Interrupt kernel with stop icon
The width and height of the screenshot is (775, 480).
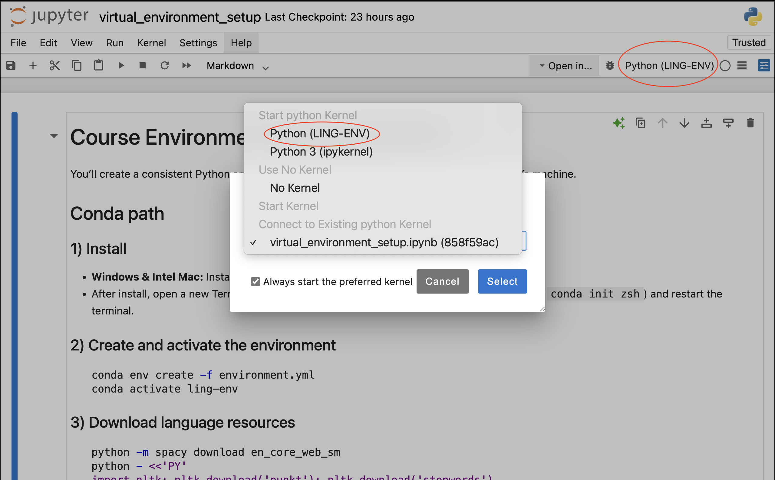tap(143, 66)
